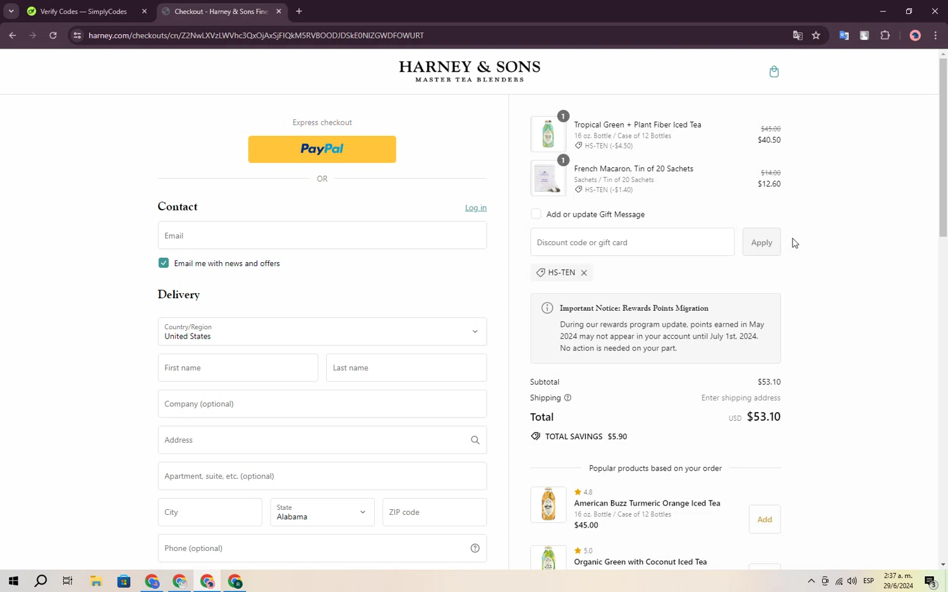This screenshot has width=948, height=592.
Task: Click the Last name field
Action: (x=406, y=368)
